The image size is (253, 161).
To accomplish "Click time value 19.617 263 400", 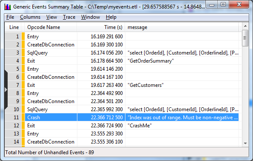I will click(107, 85).
